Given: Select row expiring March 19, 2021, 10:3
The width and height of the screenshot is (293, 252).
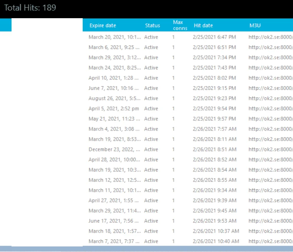Looking at the screenshot, I should tap(188, 170).
